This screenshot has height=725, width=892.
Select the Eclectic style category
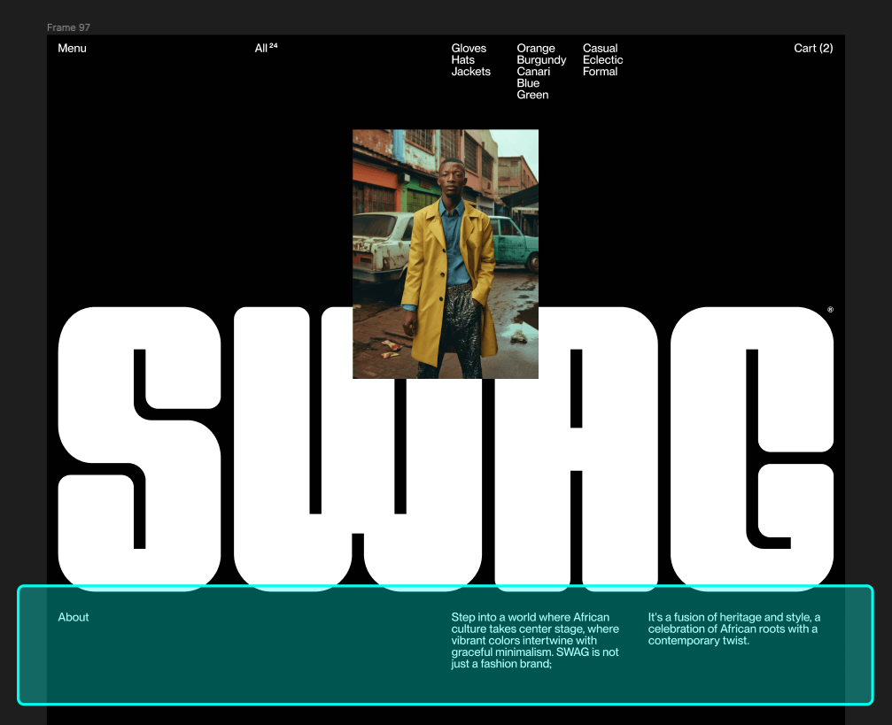603,59
